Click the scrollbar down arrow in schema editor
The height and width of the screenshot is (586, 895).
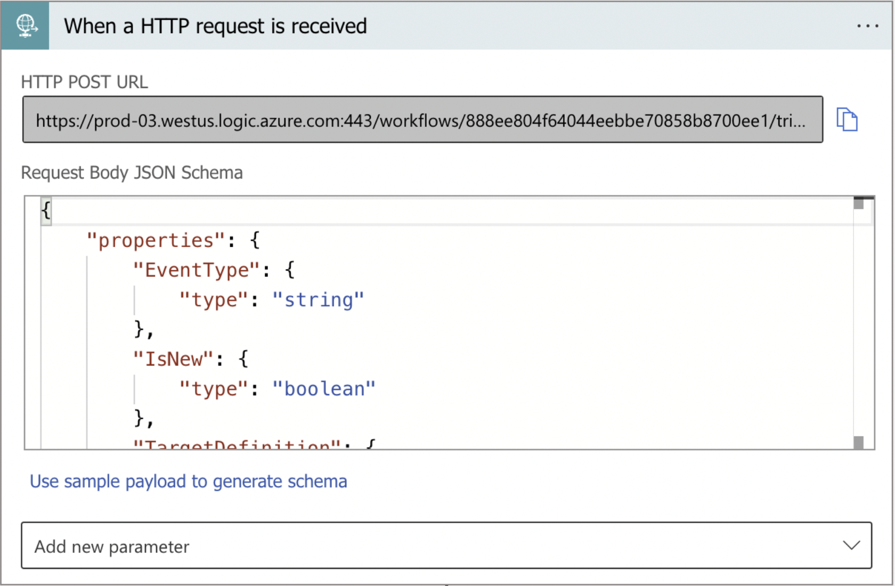pos(858,443)
